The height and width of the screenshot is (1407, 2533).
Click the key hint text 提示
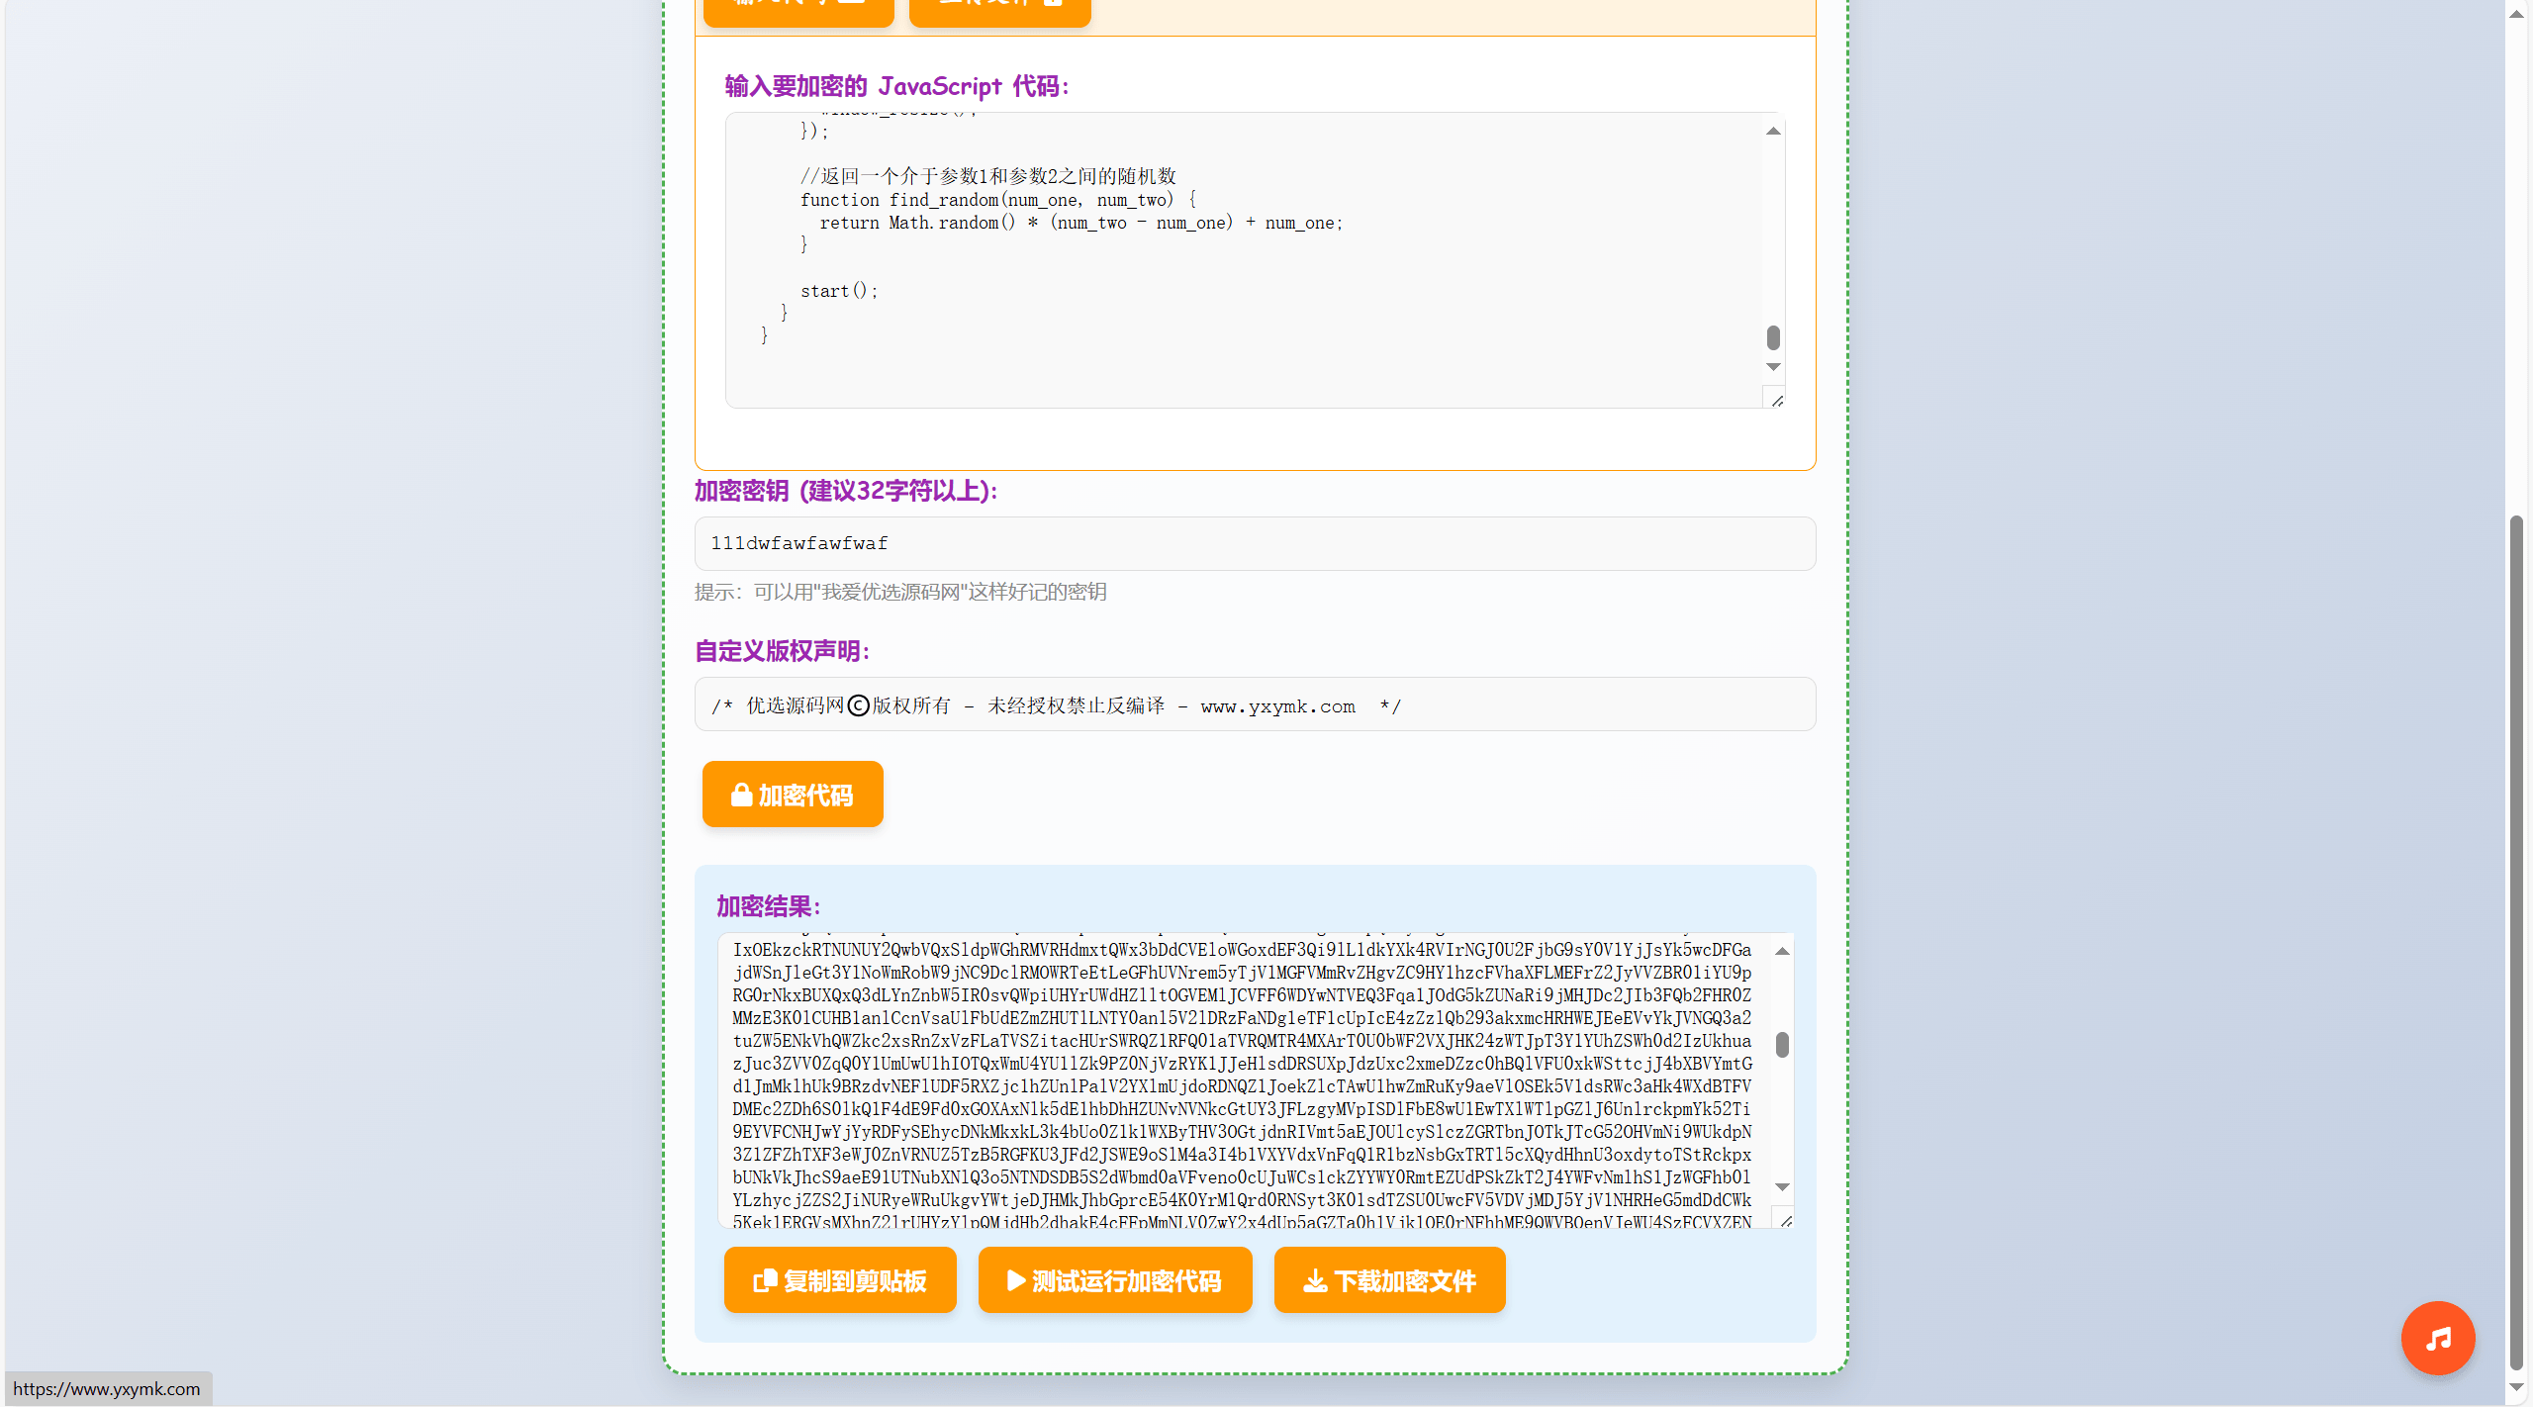(x=900, y=592)
